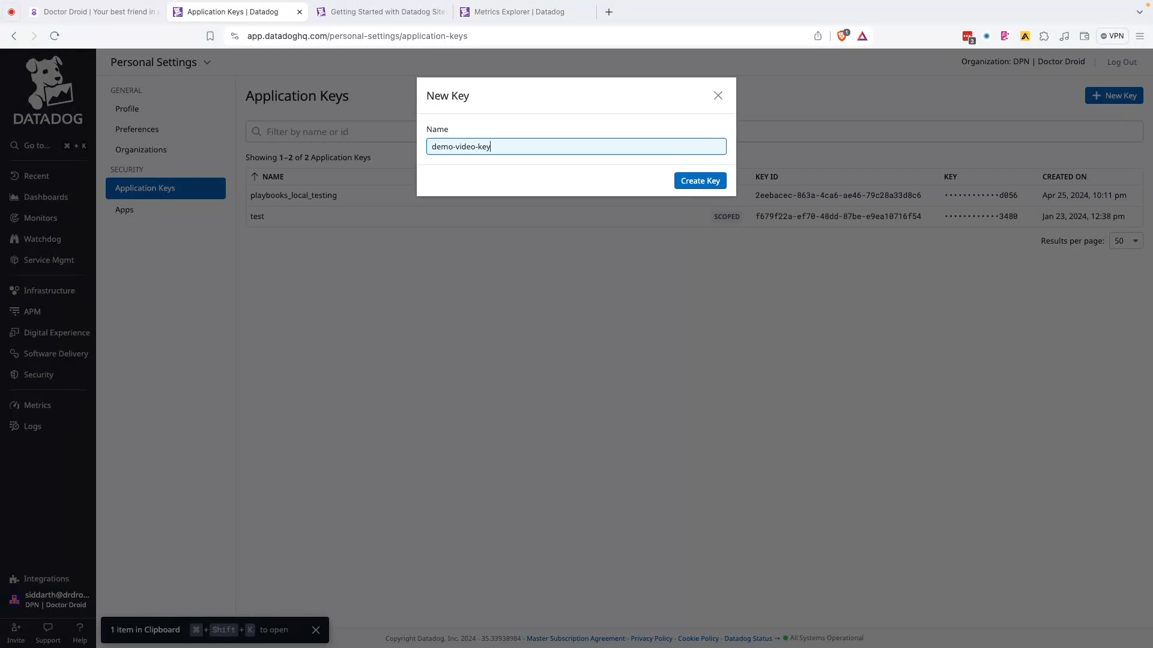
Task: Click Log Out link
Action: [x=1122, y=62]
